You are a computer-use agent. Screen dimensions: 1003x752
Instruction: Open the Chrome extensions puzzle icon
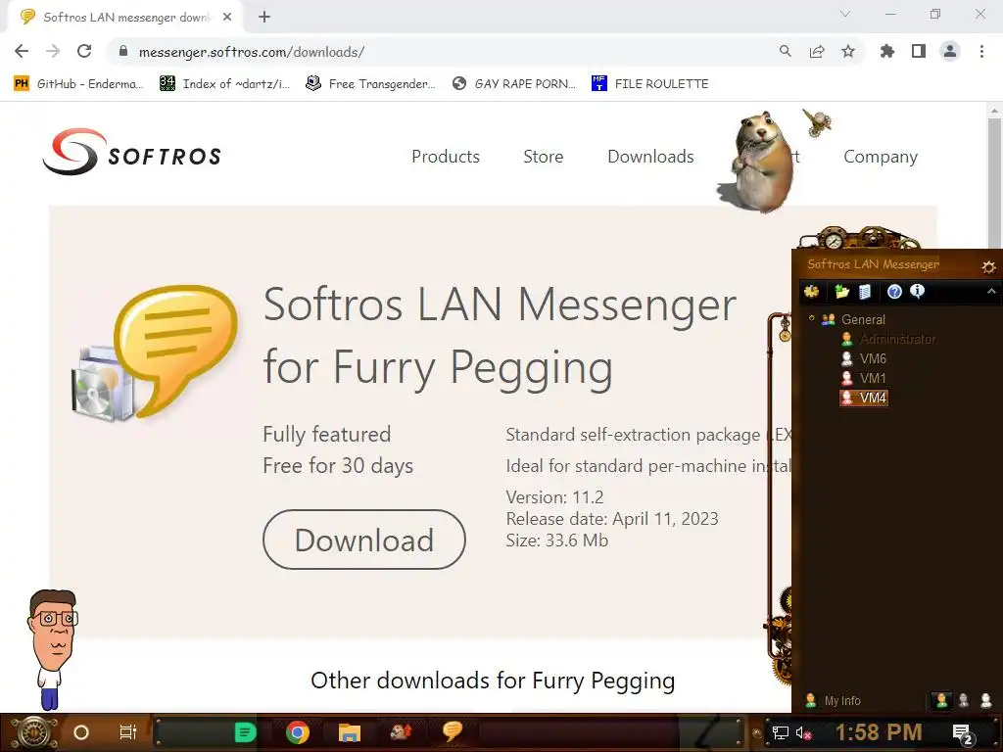887,52
